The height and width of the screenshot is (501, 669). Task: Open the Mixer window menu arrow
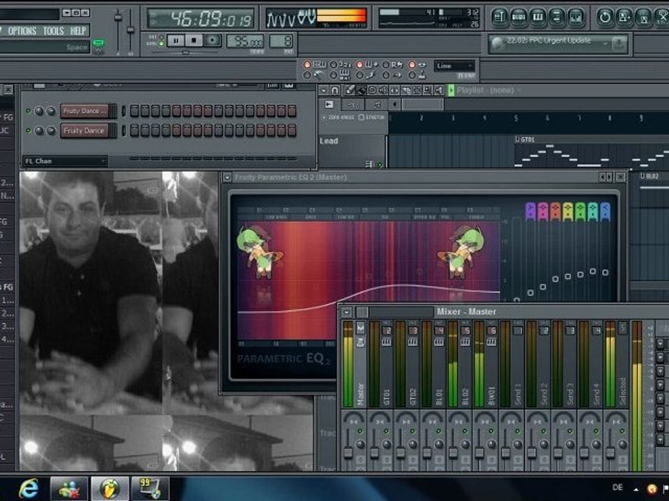coord(346,312)
